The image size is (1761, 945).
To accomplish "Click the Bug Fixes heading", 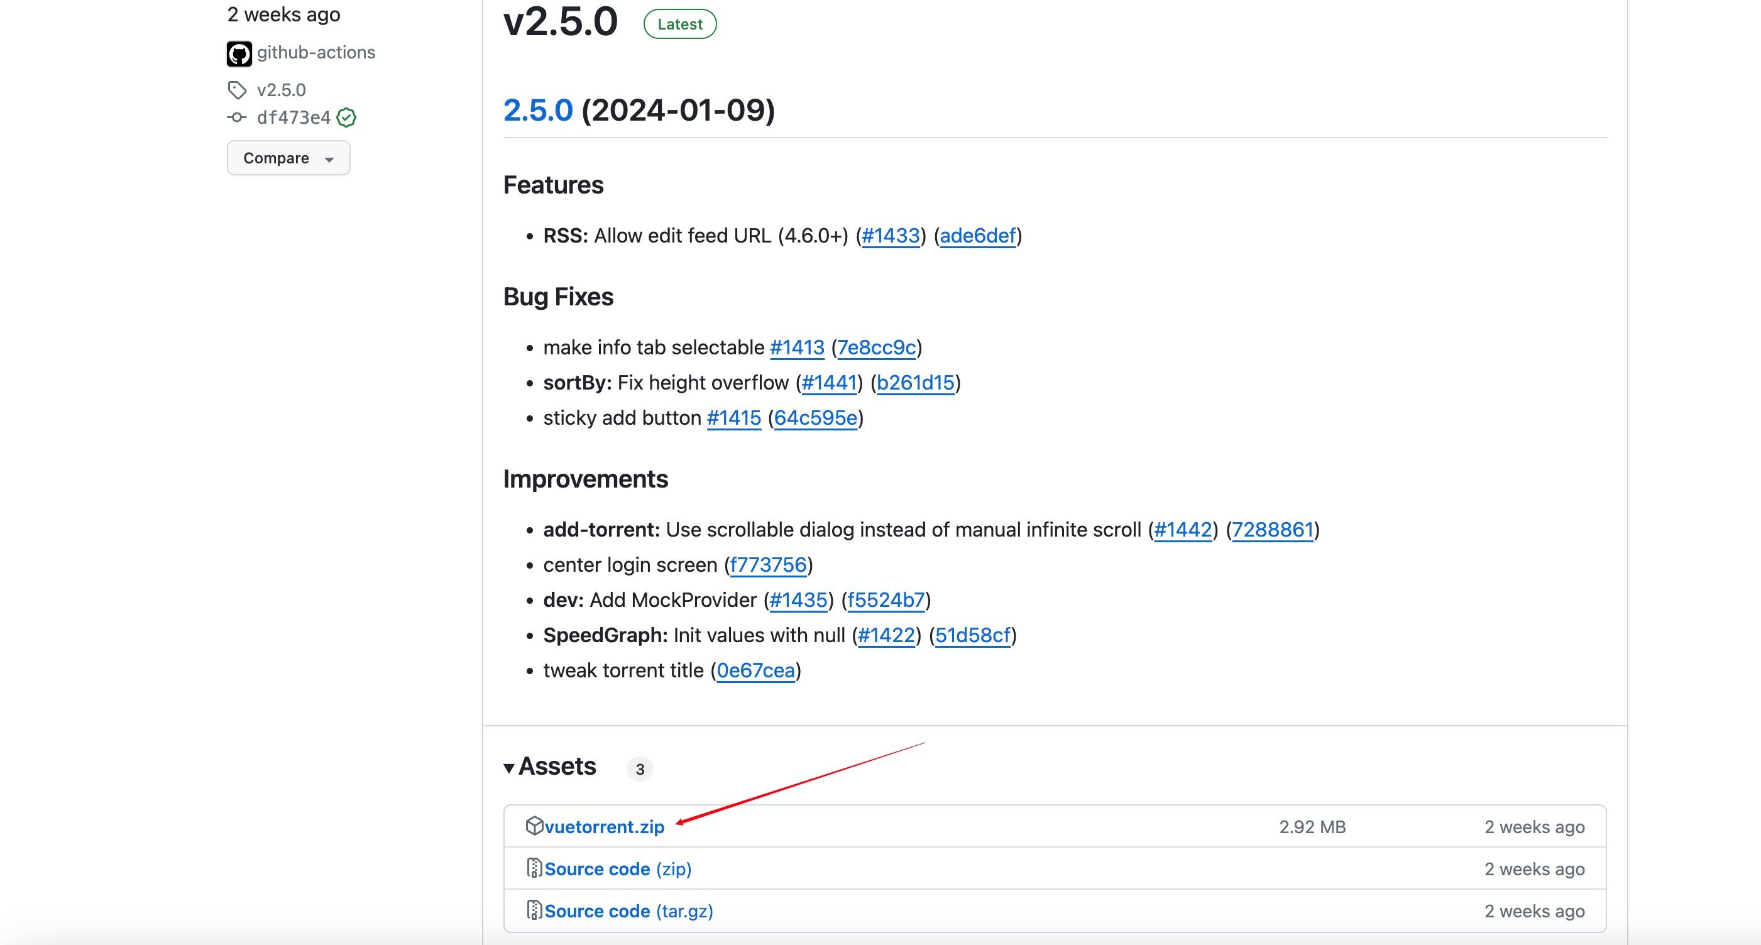I will click(559, 297).
